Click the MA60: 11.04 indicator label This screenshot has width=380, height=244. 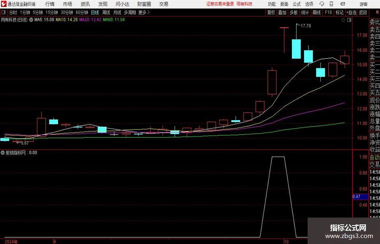[114, 20]
